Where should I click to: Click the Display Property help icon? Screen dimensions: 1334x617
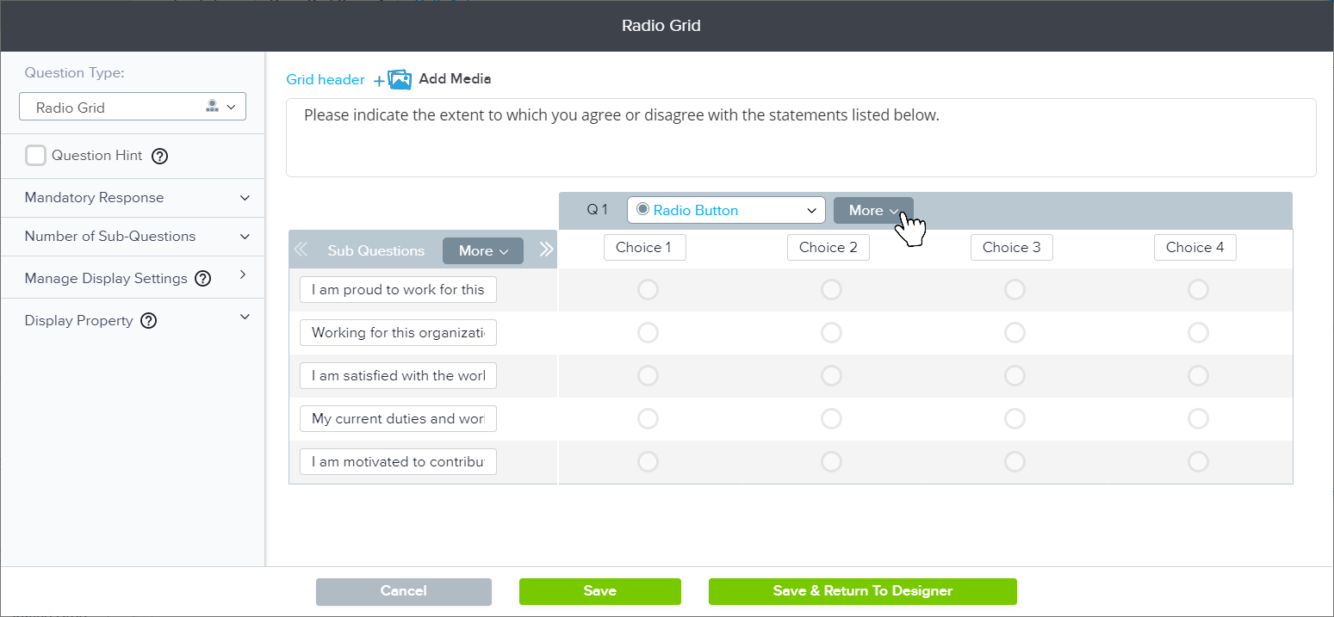coord(148,321)
